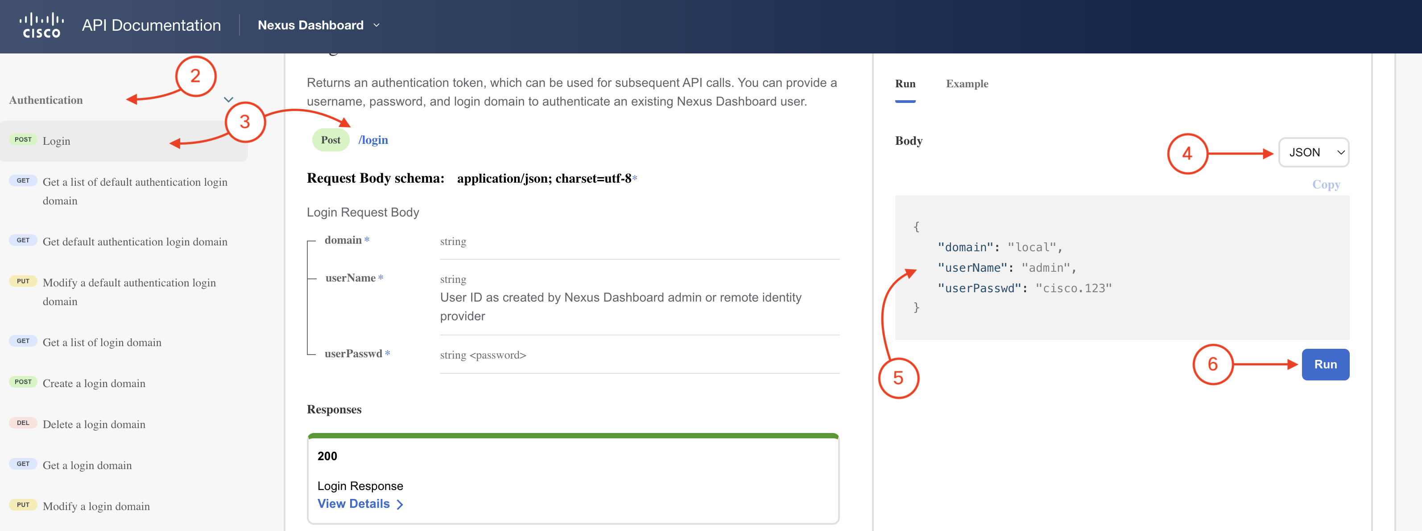Viewport: 1422px width, 531px height.
Task: Copy the request body
Action: pos(1325,184)
